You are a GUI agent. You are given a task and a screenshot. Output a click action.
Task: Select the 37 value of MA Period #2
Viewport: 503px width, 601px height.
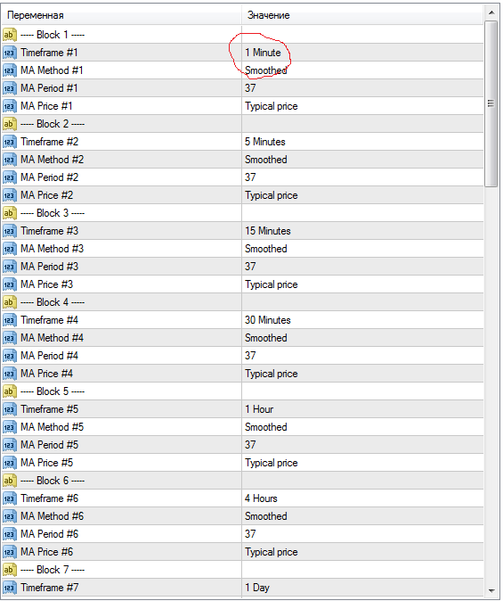coord(250,177)
